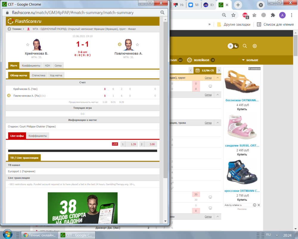Click the 3.00 live odds value

coord(152,144)
